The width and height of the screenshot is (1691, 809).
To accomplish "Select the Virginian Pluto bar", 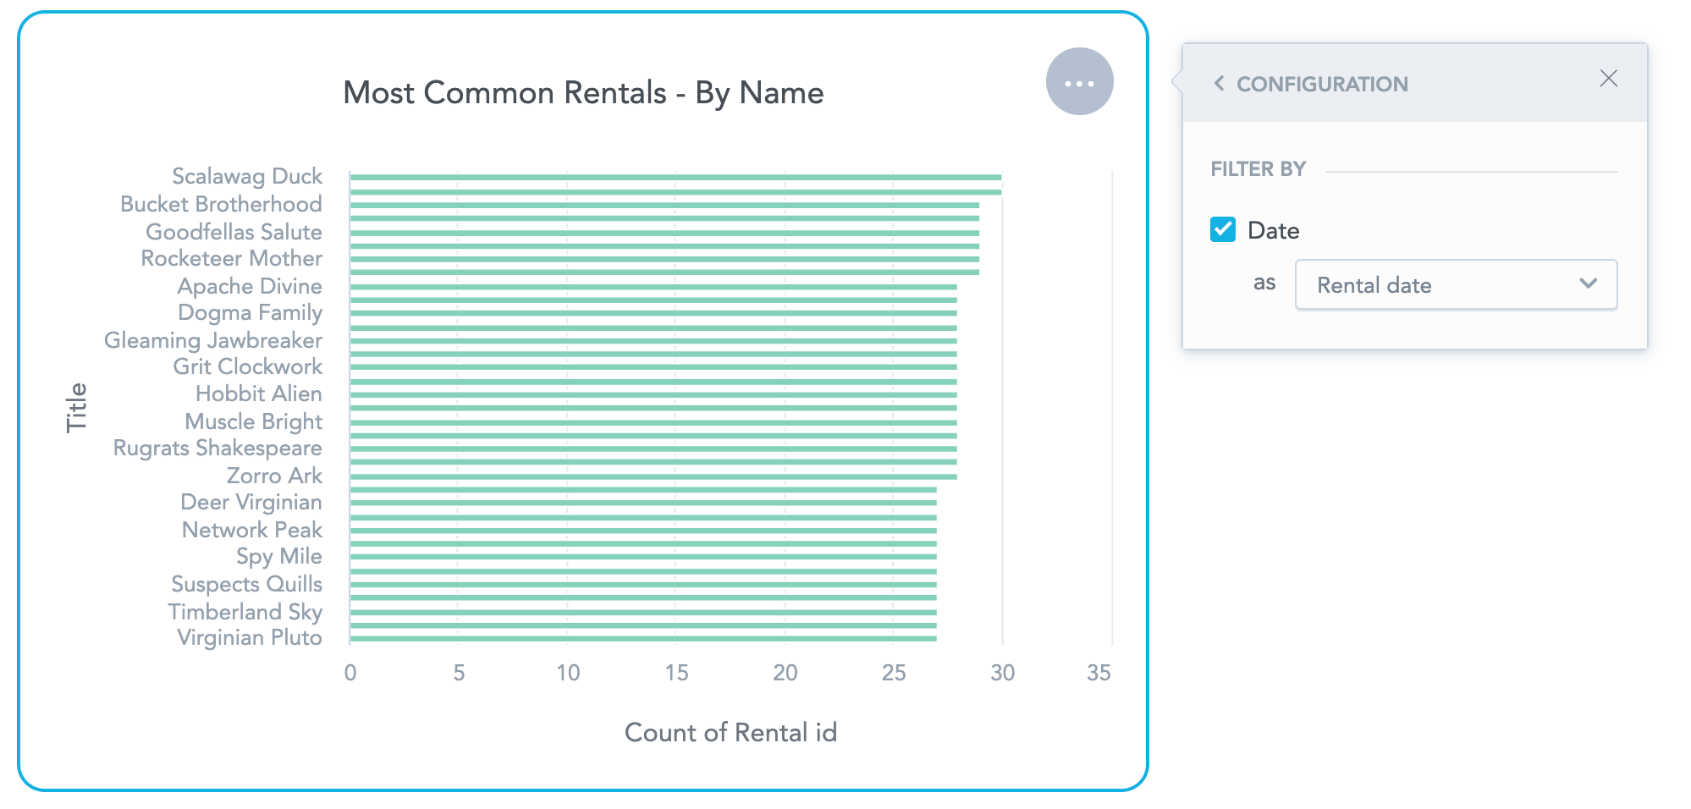I will coord(635,637).
